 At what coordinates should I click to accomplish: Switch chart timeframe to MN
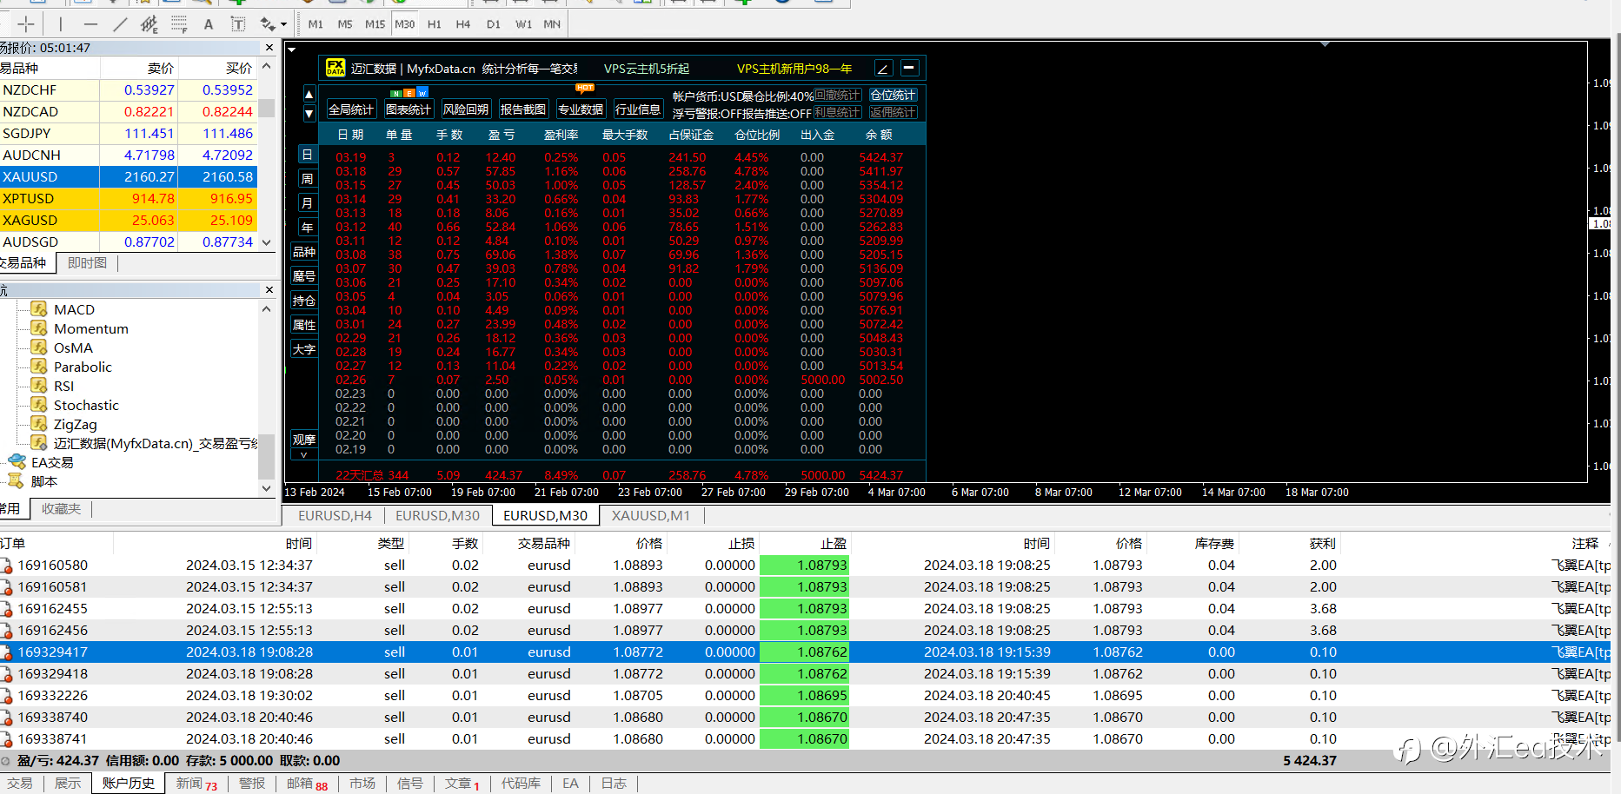(552, 24)
